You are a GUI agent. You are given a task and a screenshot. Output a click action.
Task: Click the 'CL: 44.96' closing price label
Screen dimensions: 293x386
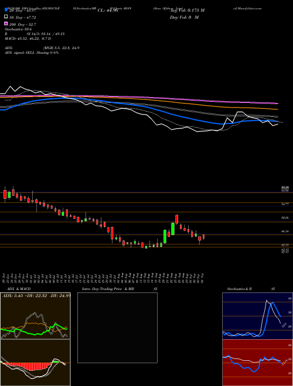(108, 11)
